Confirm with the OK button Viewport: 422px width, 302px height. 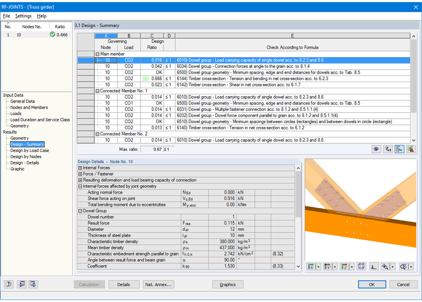click(372, 285)
